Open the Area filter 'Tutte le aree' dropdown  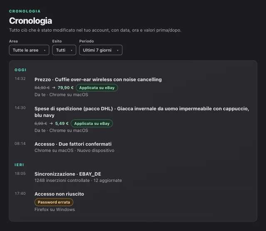coord(29,50)
